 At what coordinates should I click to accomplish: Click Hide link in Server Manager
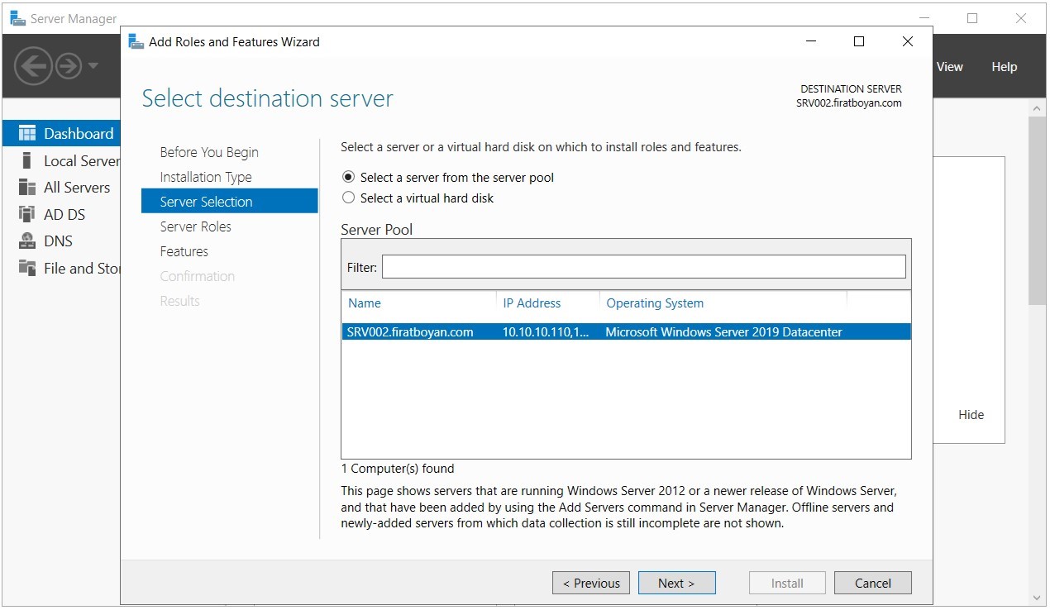click(971, 415)
